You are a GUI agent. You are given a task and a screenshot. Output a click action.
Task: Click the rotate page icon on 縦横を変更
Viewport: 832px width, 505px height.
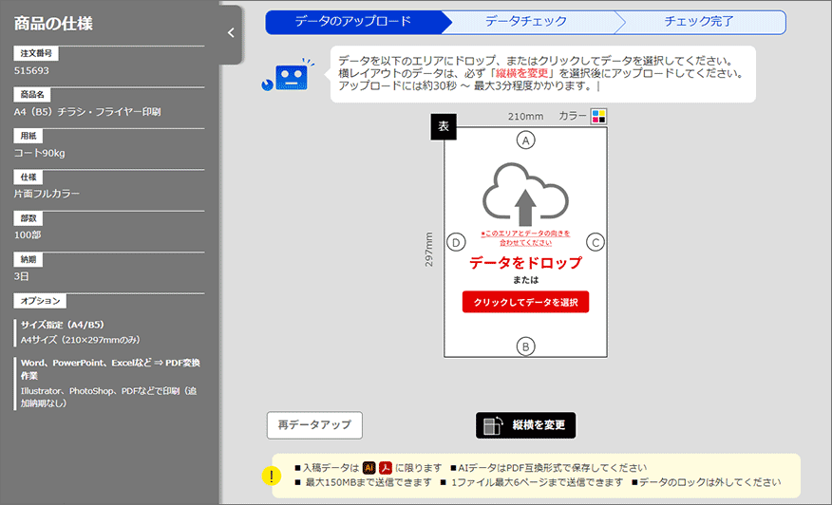coord(493,425)
